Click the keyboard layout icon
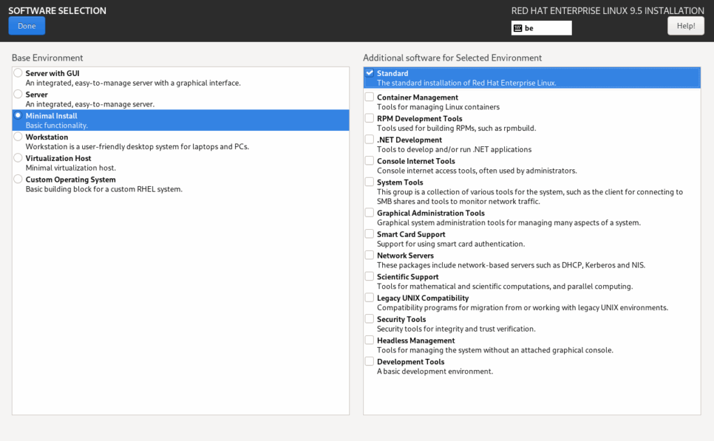Viewport: 714px width, 441px height. click(x=517, y=29)
